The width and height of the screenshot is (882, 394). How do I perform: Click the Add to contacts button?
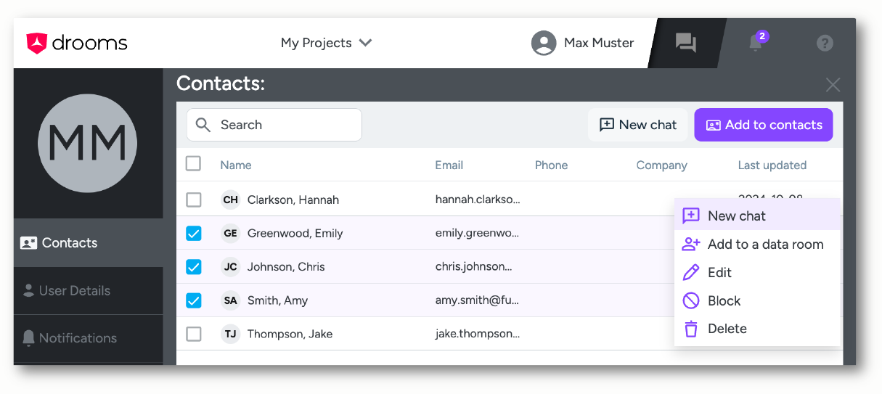click(764, 125)
